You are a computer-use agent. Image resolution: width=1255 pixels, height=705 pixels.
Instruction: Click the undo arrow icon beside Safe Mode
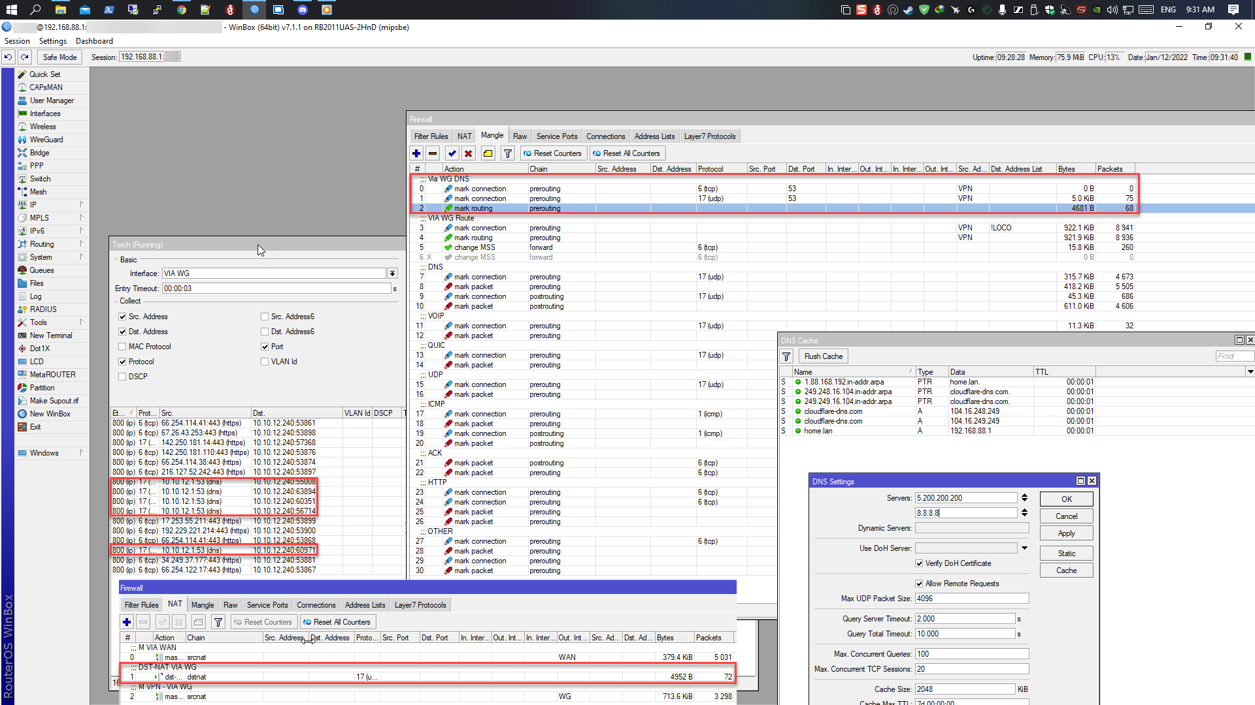pyautogui.click(x=8, y=57)
